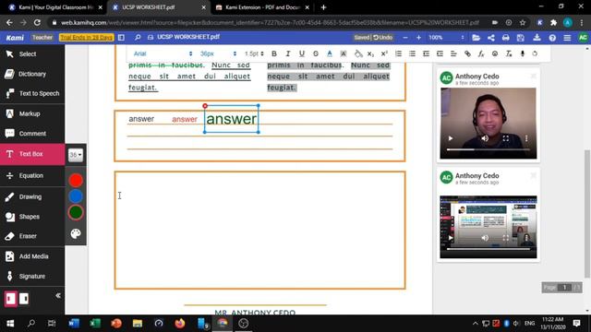Click the Teacher badge
Screen dimensions: 591x332
[x=42, y=37]
